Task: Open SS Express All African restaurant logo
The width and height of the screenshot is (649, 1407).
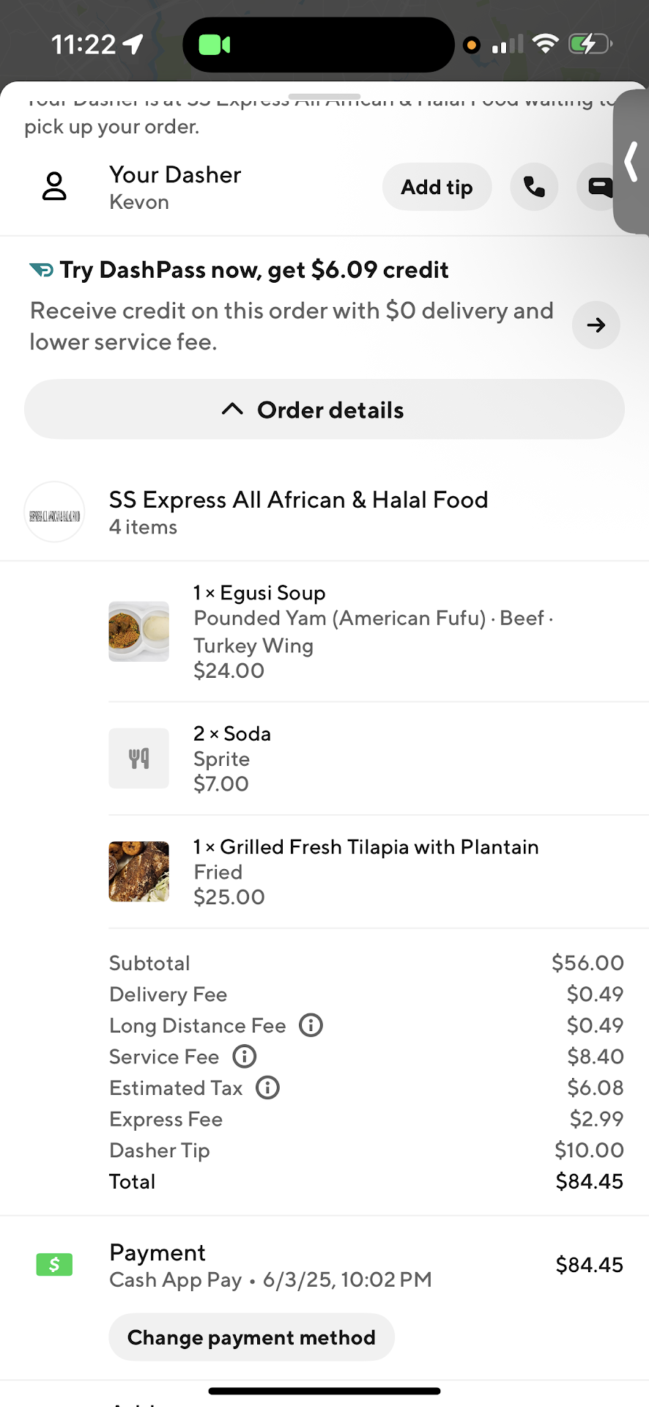Action: pos(54,512)
